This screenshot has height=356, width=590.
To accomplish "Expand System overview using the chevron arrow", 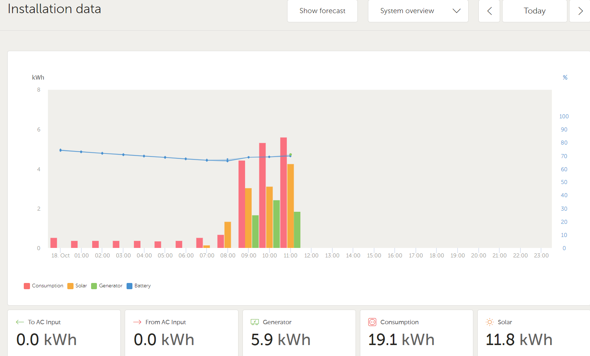I will pyautogui.click(x=456, y=11).
